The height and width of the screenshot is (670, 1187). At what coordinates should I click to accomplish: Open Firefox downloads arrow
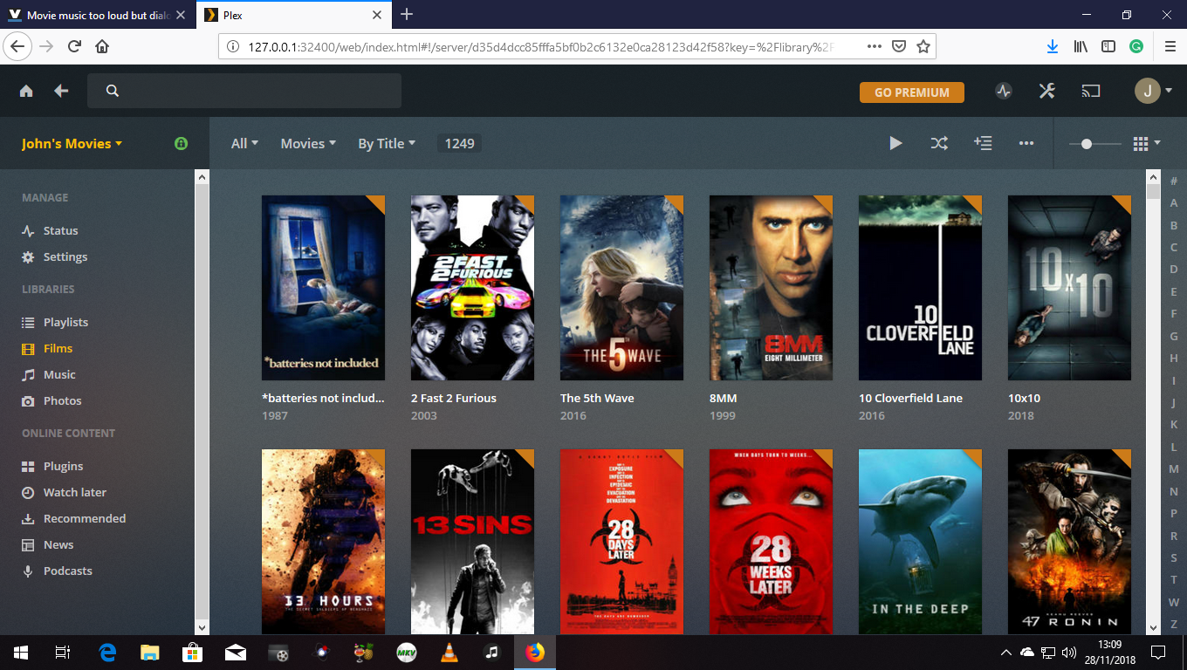pyautogui.click(x=1052, y=46)
